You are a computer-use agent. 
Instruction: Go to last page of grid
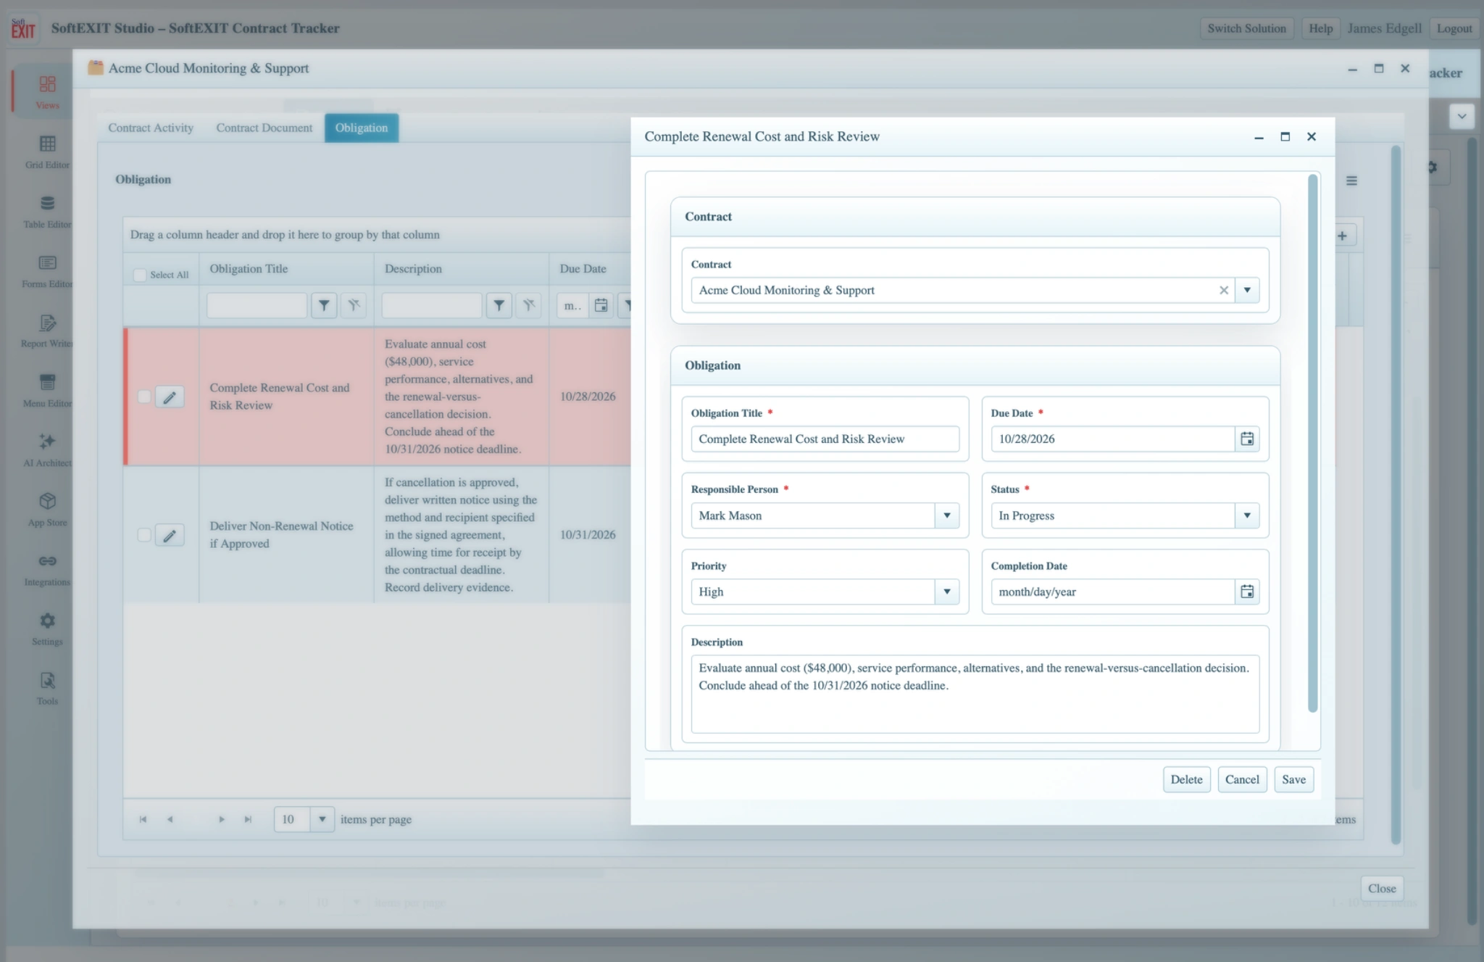tap(248, 819)
